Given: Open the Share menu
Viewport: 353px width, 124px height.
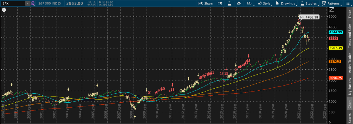Looking at the screenshot, I should pyautogui.click(x=206, y=4).
